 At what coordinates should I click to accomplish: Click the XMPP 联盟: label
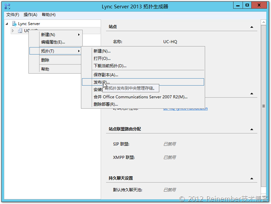coord(124,157)
